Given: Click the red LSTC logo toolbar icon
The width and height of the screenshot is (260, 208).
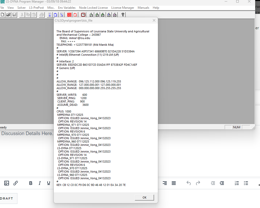Looking at the screenshot, I should click(69, 15).
